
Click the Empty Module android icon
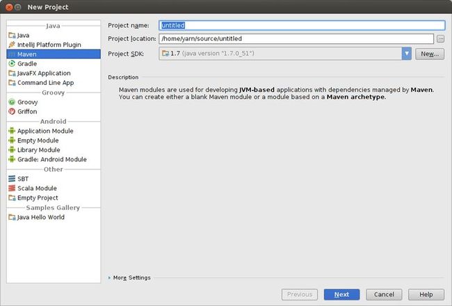[12, 140]
